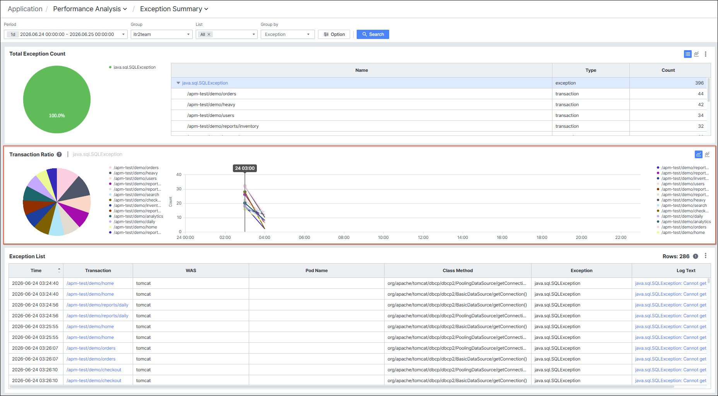718x396 pixels.
Task: Collapse the java.sql.SQLException tree row
Action: 178,83
